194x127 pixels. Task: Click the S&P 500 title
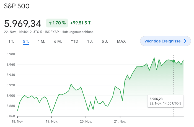(17, 6)
